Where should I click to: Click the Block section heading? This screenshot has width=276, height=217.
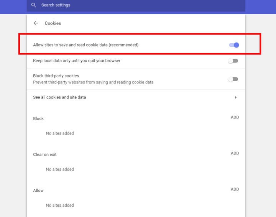tap(38, 118)
